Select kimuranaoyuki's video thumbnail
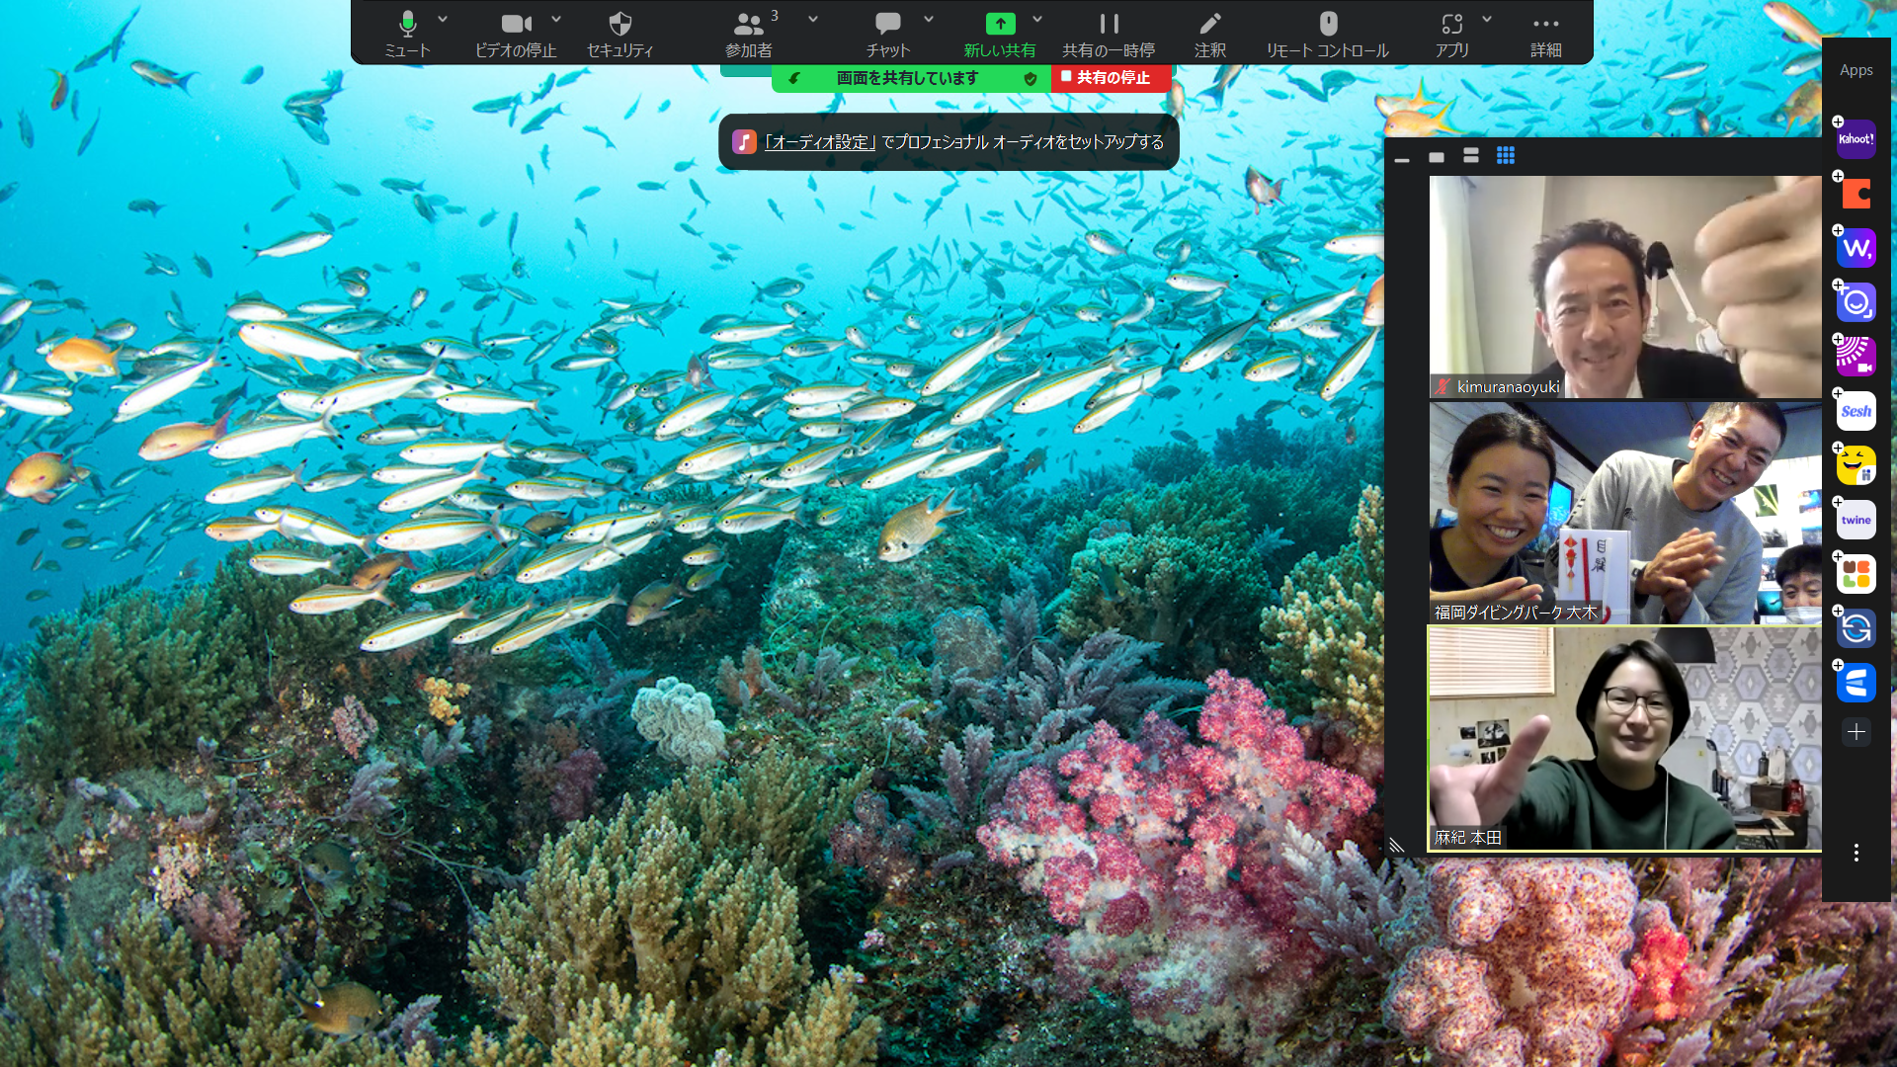The image size is (1897, 1067). tap(1624, 287)
